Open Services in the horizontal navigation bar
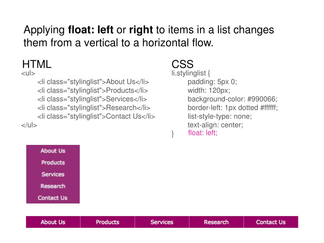Viewport: 324px width, 243px height. click(162, 222)
